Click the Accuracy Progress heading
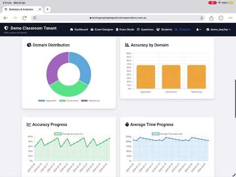The height and width of the screenshot is (177, 236). [50, 124]
